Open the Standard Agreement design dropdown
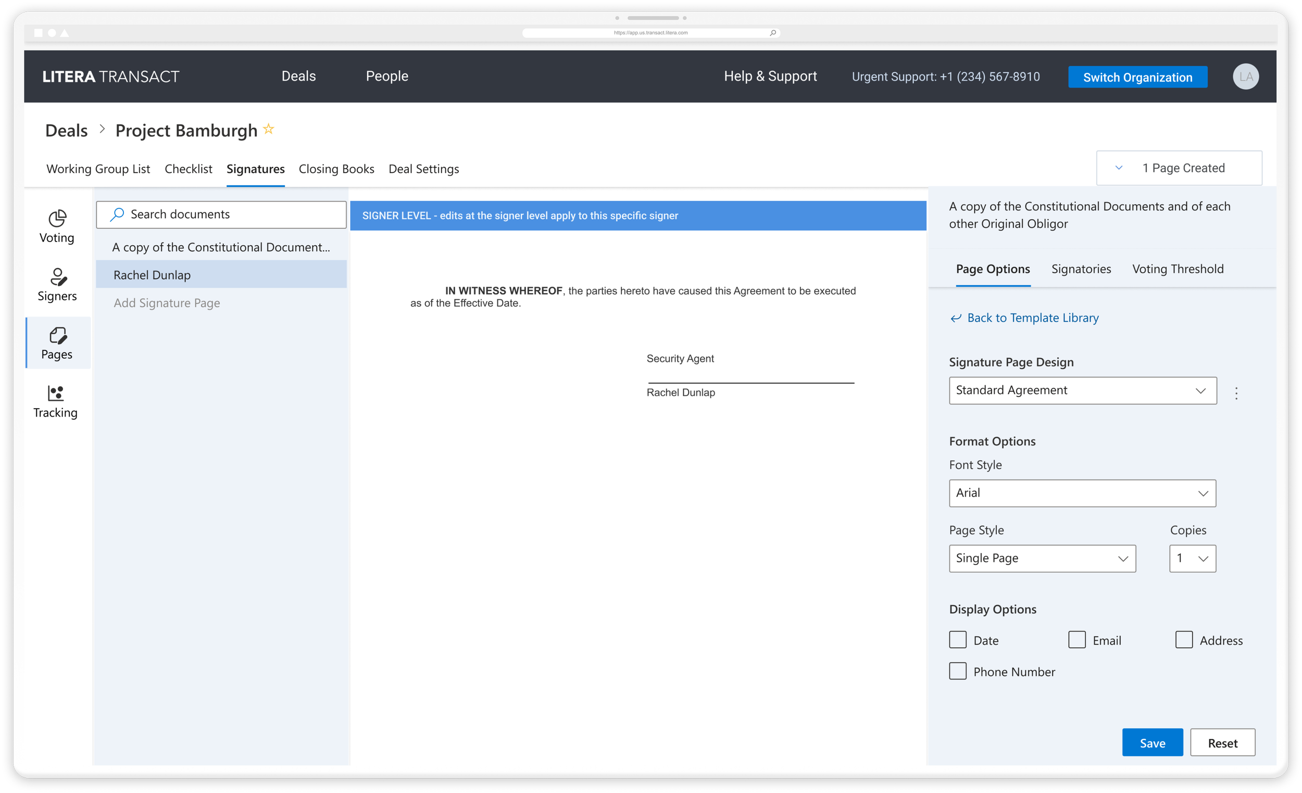Screen dimensions: 1302x793 coord(1082,391)
